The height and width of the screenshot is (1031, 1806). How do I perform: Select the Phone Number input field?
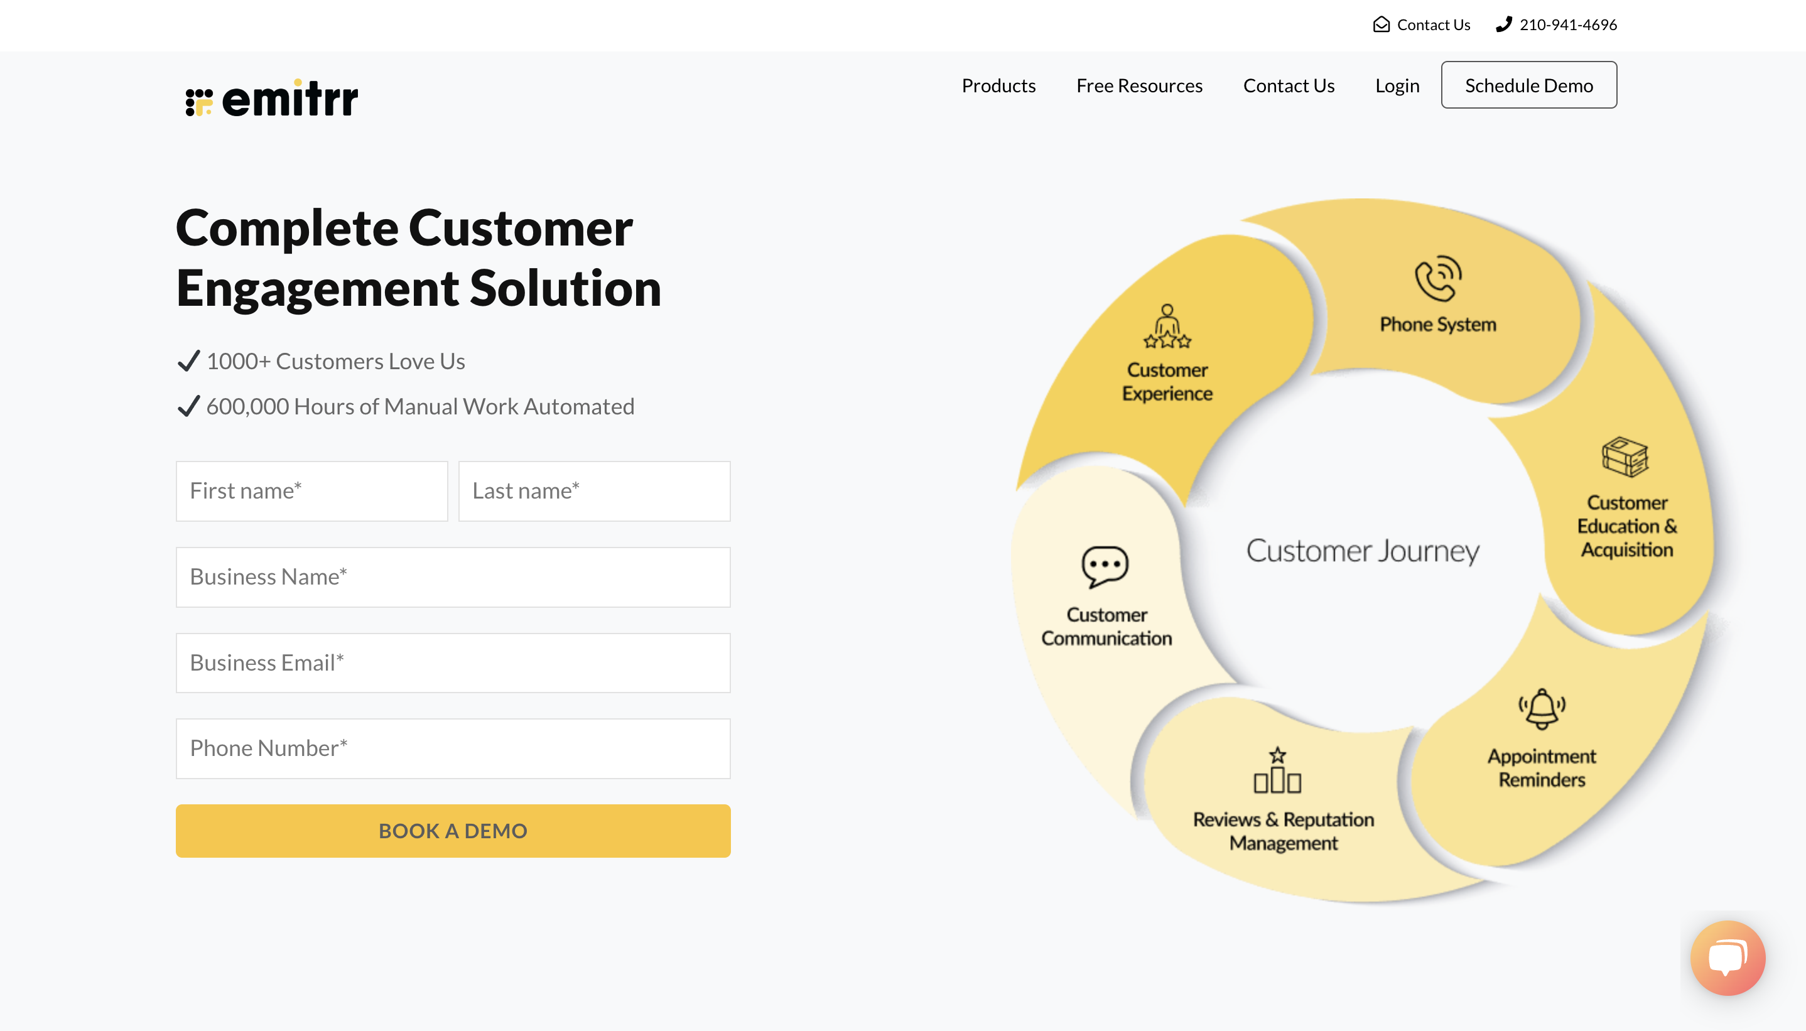point(453,748)
